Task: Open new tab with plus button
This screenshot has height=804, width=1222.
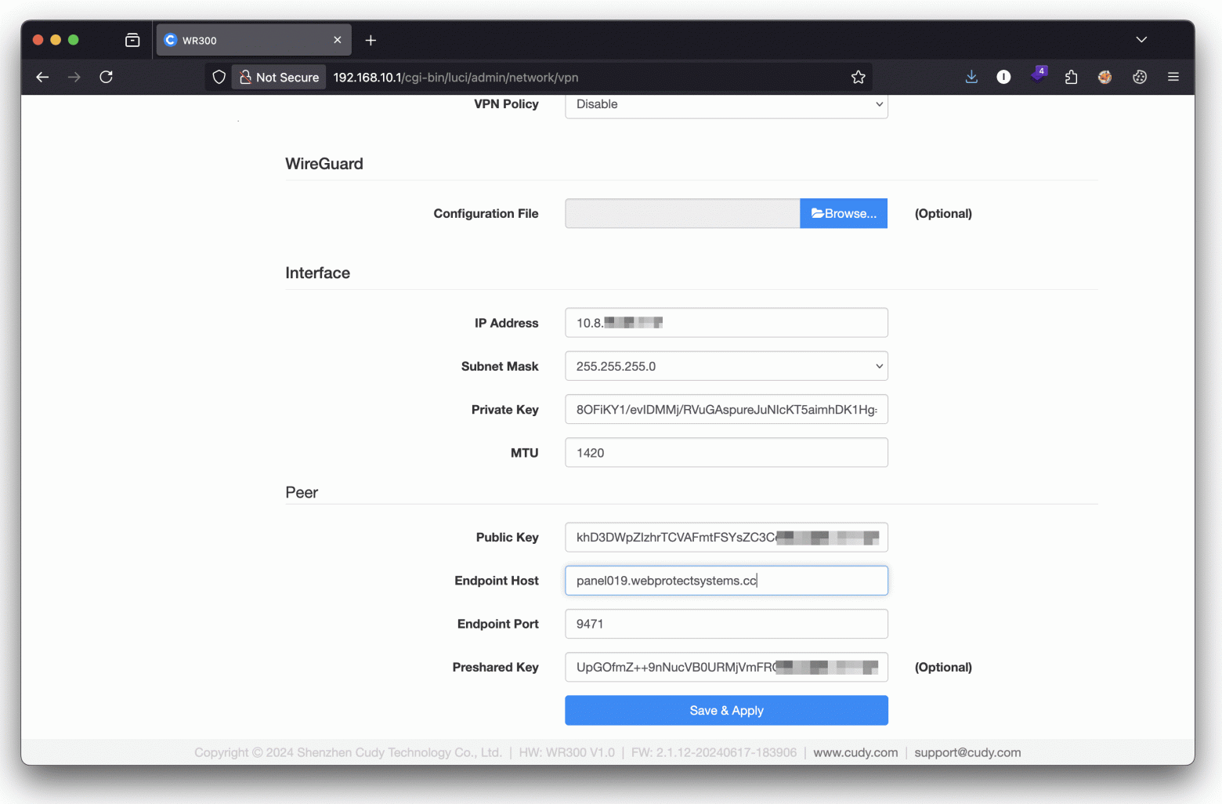Action: pos(371,40)
